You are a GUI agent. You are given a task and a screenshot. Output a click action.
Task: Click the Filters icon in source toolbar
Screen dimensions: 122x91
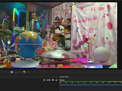(24, 72)
